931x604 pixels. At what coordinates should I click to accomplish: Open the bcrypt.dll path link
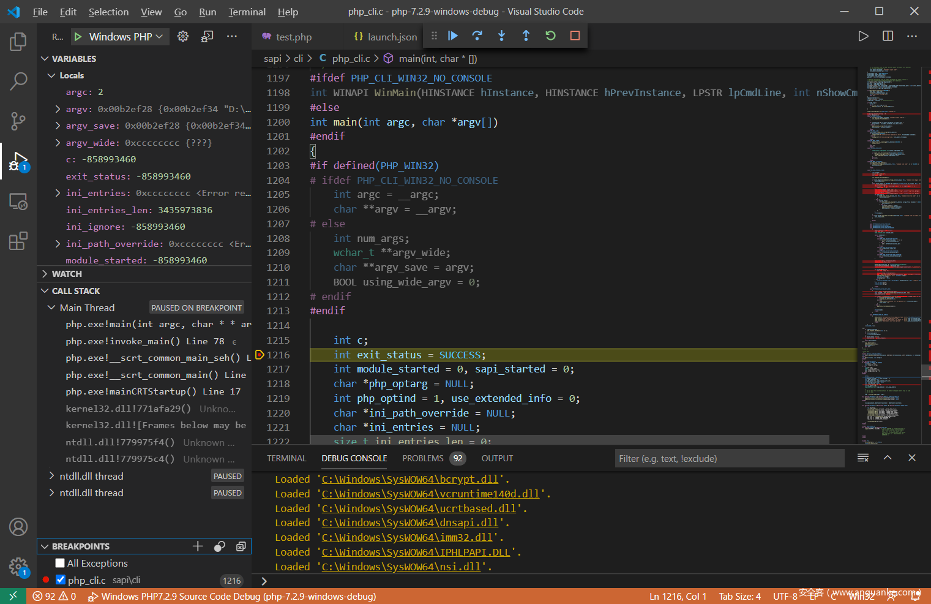[x=410, y=479]
